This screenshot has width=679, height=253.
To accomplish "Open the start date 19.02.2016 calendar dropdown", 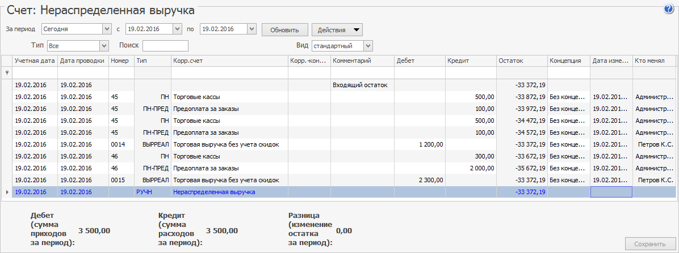I will click(177, 29).
